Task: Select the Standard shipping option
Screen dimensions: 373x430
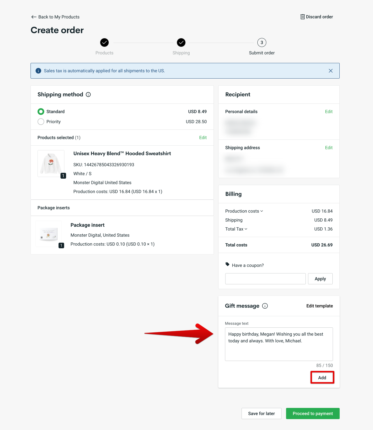Action: coord(41,111)
